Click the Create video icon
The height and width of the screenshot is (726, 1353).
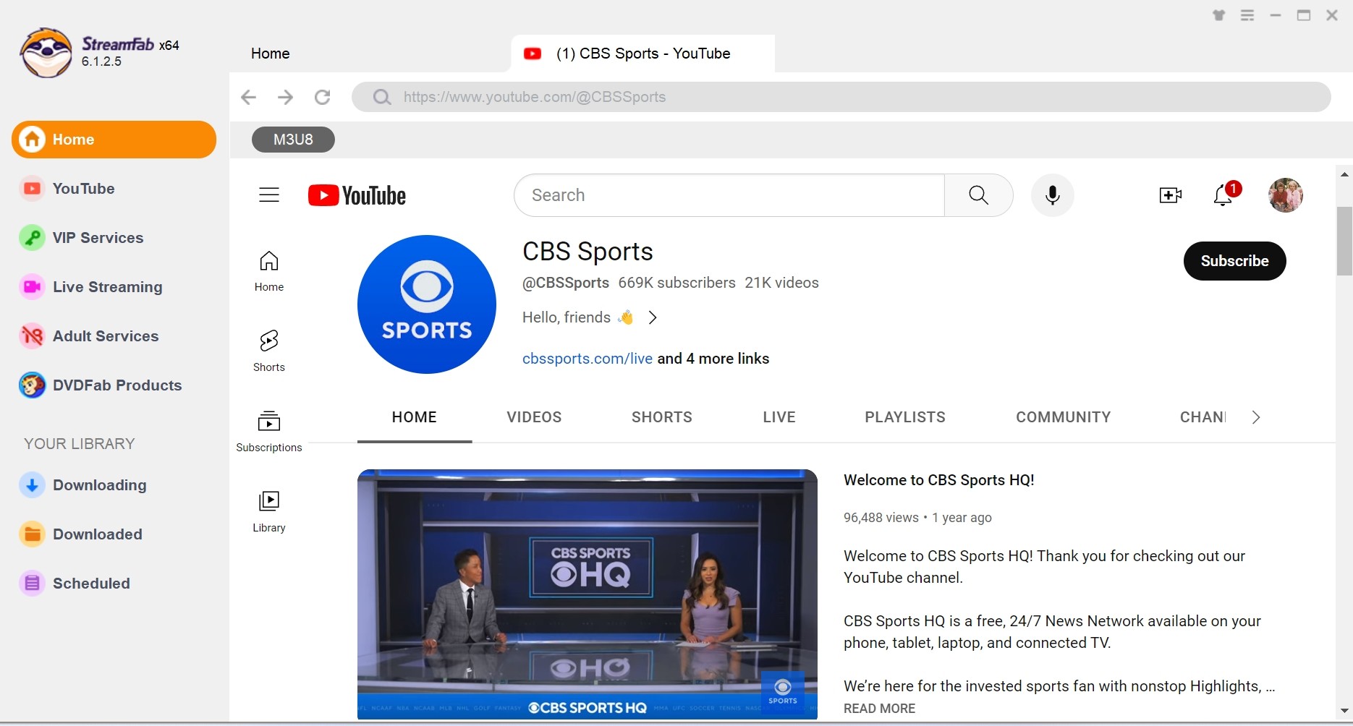pyautogui.click(x=1170, y=195)
